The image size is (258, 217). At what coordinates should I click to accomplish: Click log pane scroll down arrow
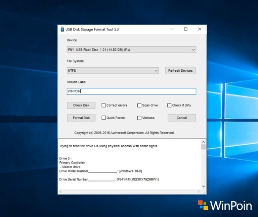204,186
